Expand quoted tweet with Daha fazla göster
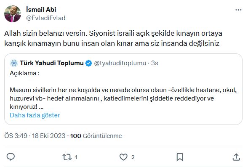This screenshot has height=167, width=248. (35, 115)
